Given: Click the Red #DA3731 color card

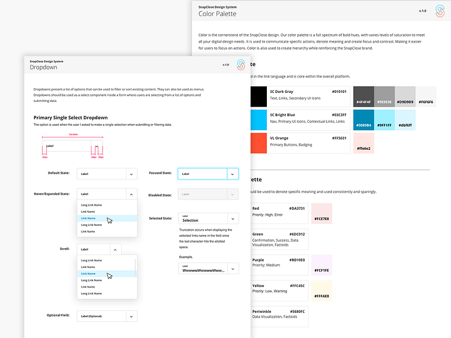Looking at the screenshot, I should tap(279, 213).
